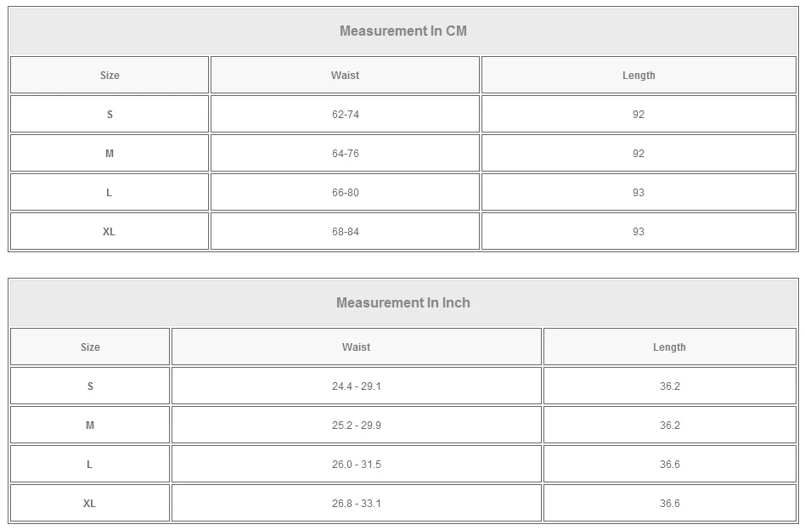Click length 36.2 in the Inch M row
805x530 pixels.
pos(669,426)
